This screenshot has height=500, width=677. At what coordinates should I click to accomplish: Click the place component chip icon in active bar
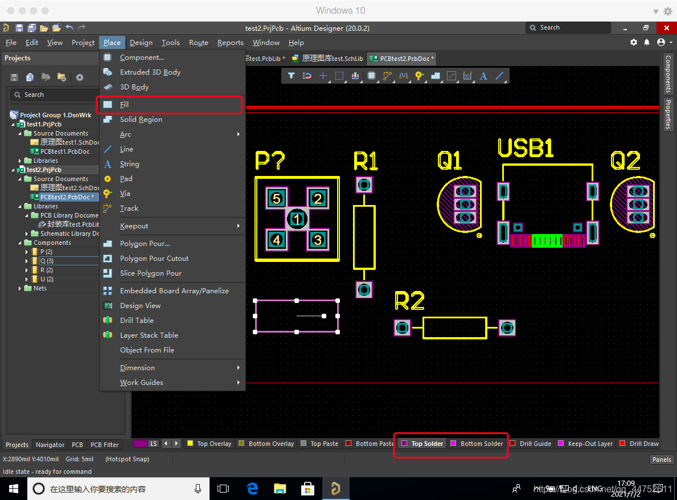[371, 76]
